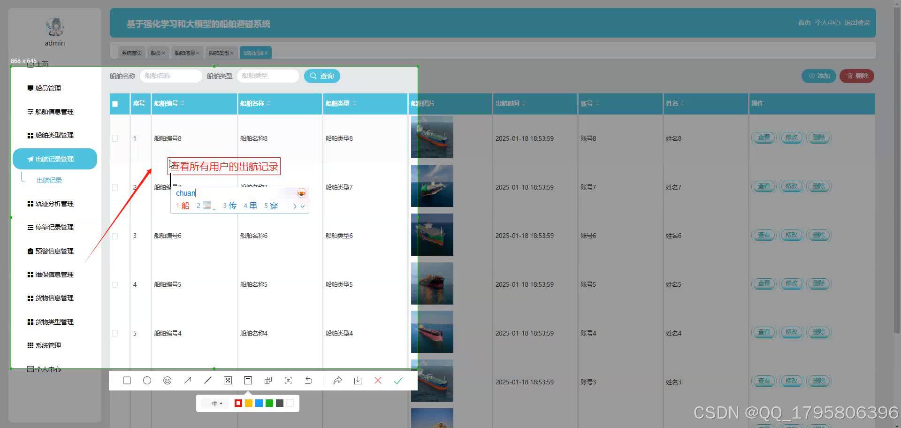Screen dimensions: 901x428
Task: Sort by the 船舶名称 column
Action: click(x=268, y=103)
